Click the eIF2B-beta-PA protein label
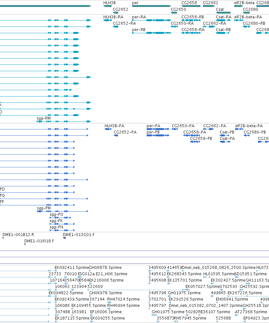 [249, 126]
